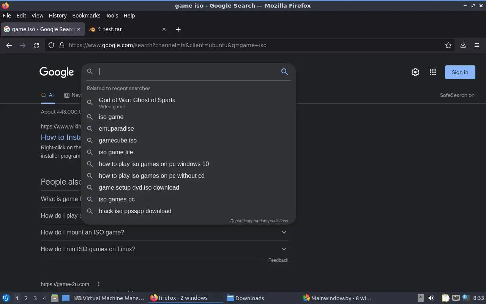Select the 'iso game file' suggestion
This screenshot has height=304, width=486.
[188, 152]
